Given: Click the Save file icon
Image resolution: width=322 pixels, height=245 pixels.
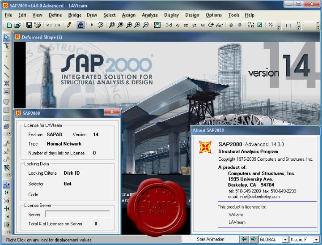Looking at the screenshot, I should click(x=29, y=25).
